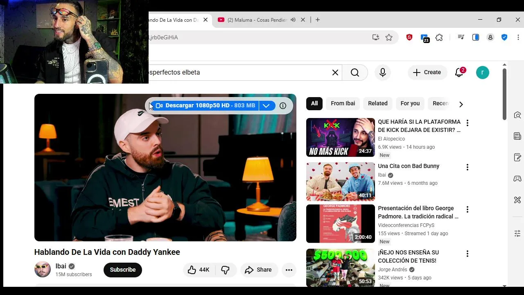Open the Una Cita con Bad Bunny thumbnail
Screen dimensions: 524x295
[x=341, y=182]
